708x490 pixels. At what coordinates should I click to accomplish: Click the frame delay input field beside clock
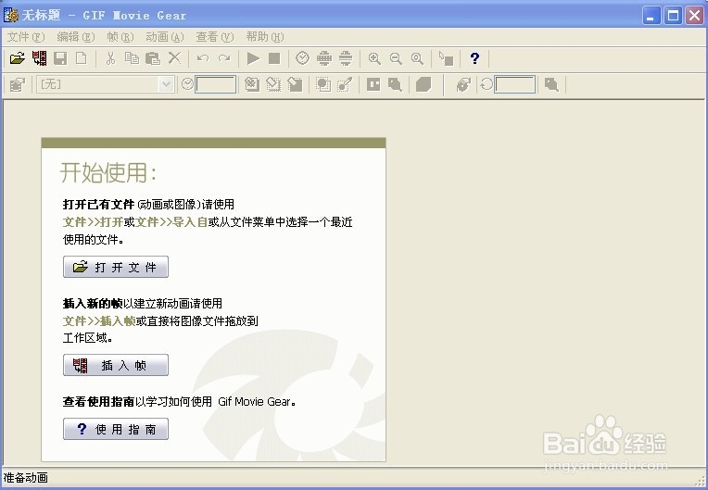pos(215,84)
